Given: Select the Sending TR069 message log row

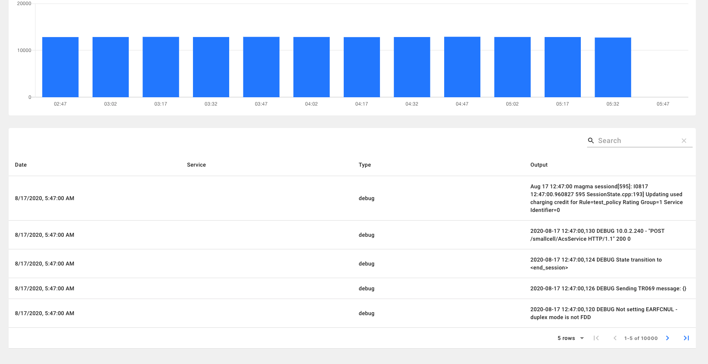Looking at the screenshot, I should (x=352, y=288).
